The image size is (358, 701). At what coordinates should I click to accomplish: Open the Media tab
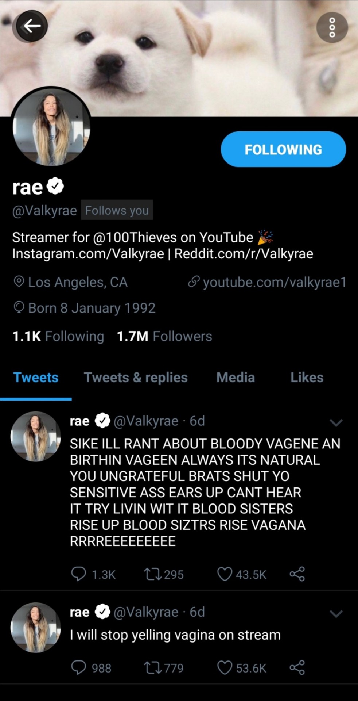(x=236, y=378)
